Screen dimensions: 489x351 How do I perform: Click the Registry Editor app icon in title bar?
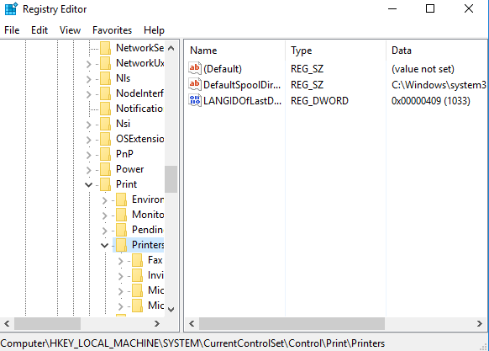[x=11, y=8]
